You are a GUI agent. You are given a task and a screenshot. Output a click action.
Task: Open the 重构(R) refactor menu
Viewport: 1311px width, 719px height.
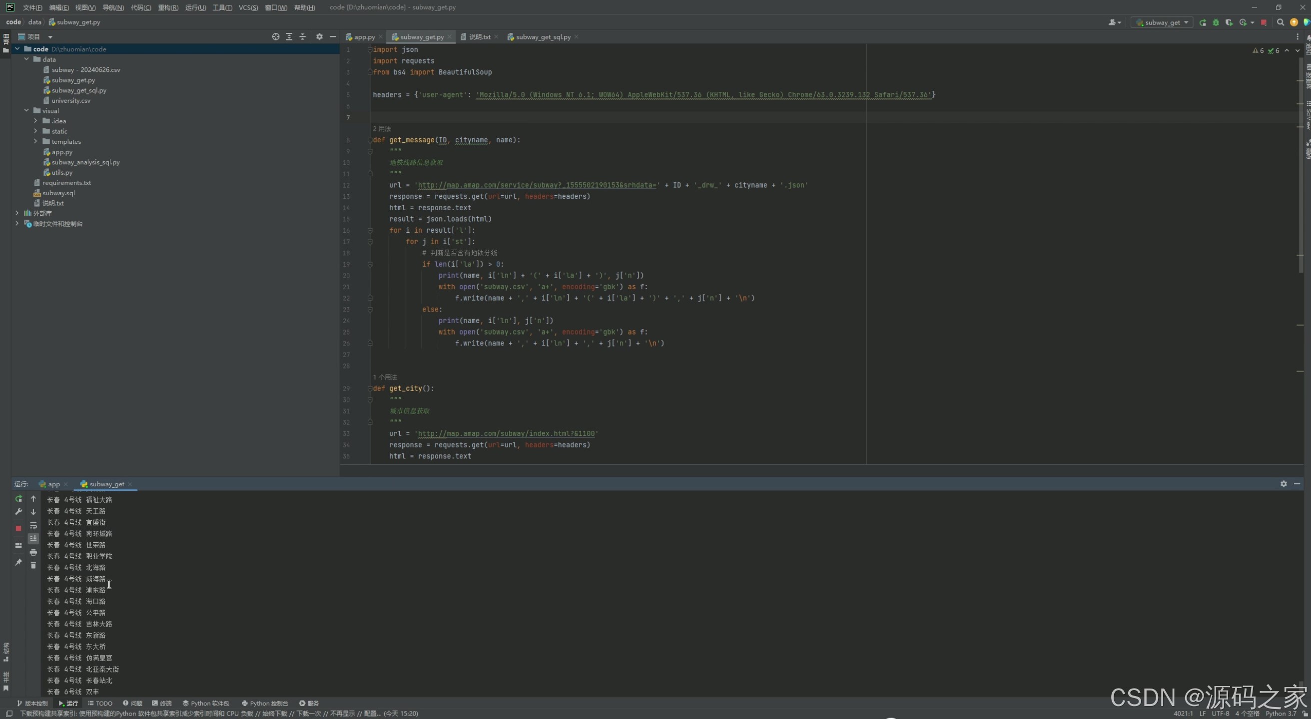click(x=168, y=7)
